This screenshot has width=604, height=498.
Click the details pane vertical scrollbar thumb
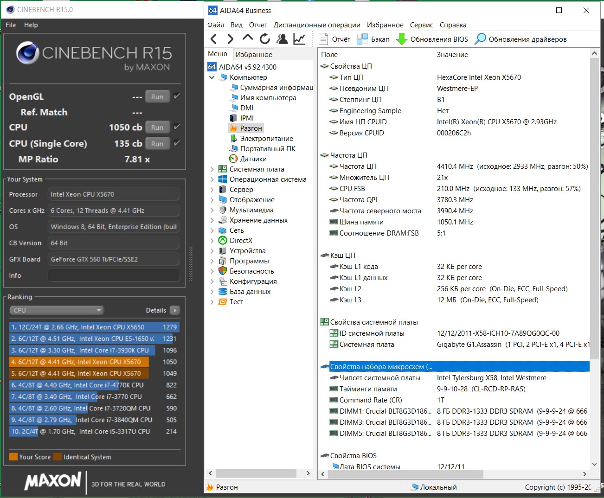[594, 209]
